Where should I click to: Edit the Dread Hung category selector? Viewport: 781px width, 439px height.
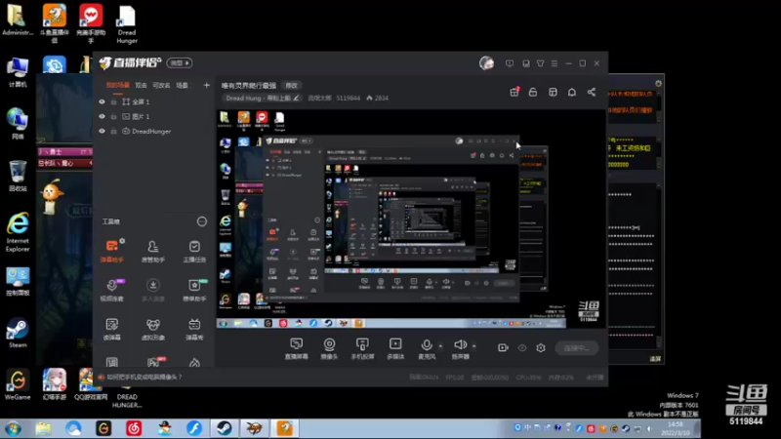tap(262, 99)
